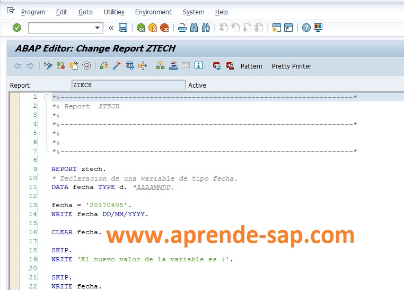Click the comment 'Declaracion de una variable de tipo fecha'
The height and width of the screenshot is (290, 404).
coord(144,178)
